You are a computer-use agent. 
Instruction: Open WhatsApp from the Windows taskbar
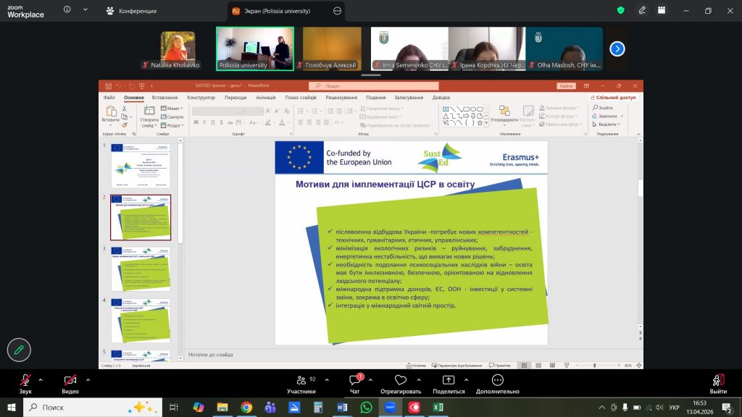pyautogui.click(x=366, y=408)
